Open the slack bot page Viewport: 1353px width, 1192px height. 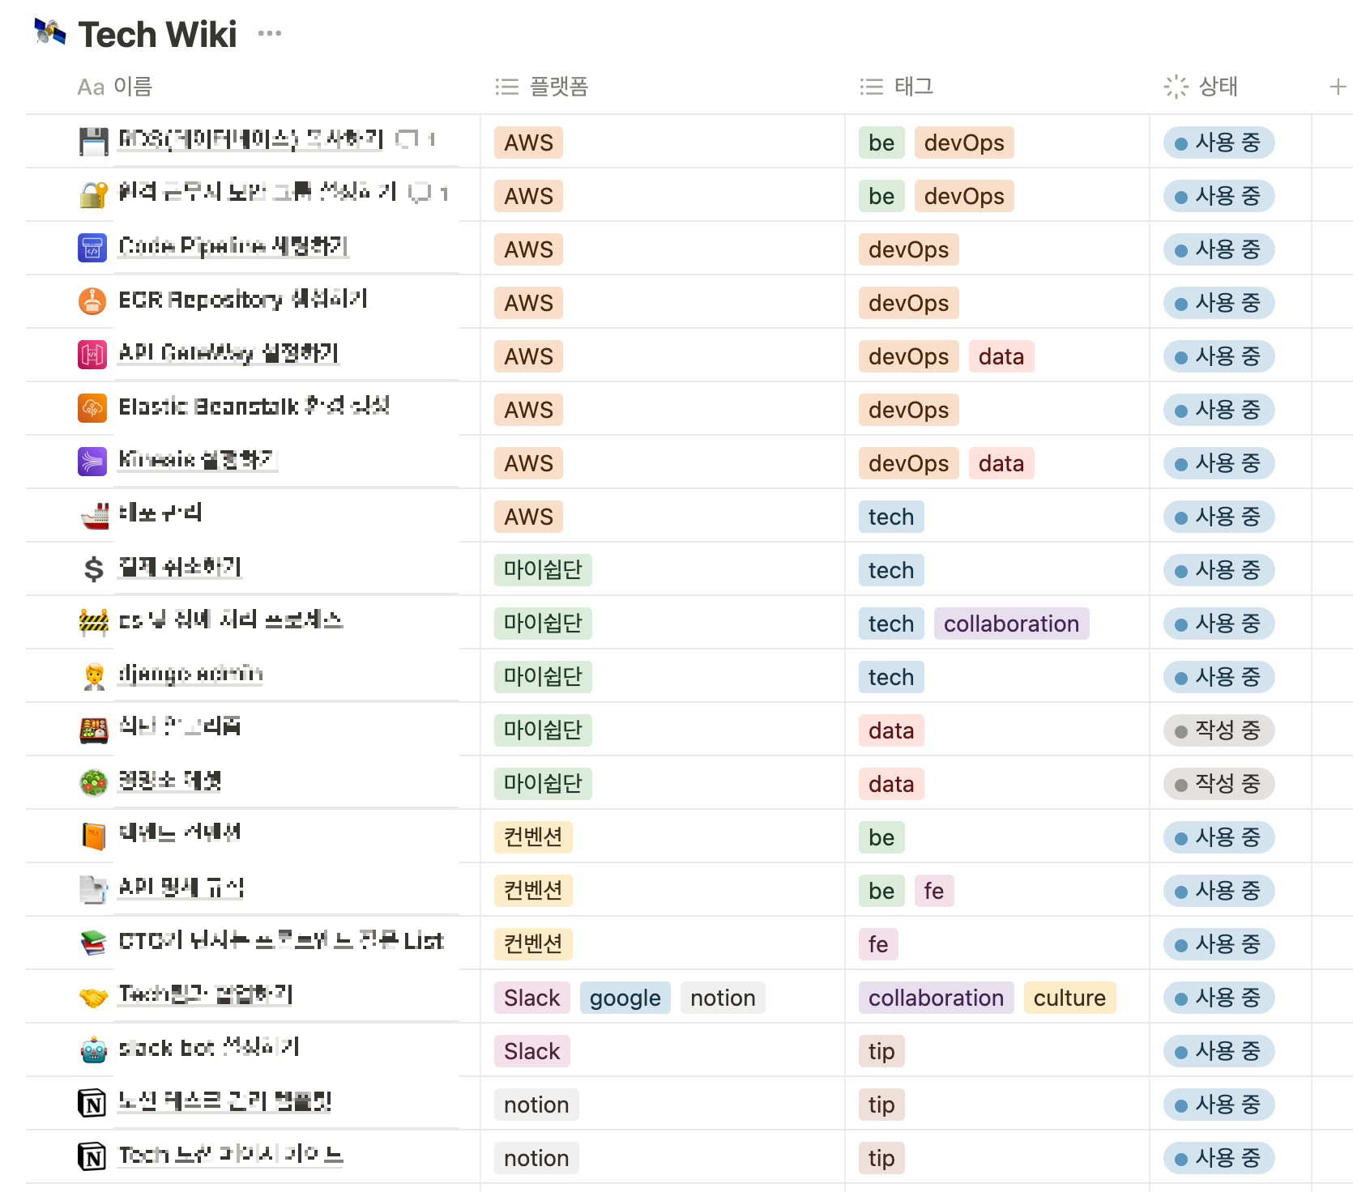pyautogui.click(x=209, y=1047)
